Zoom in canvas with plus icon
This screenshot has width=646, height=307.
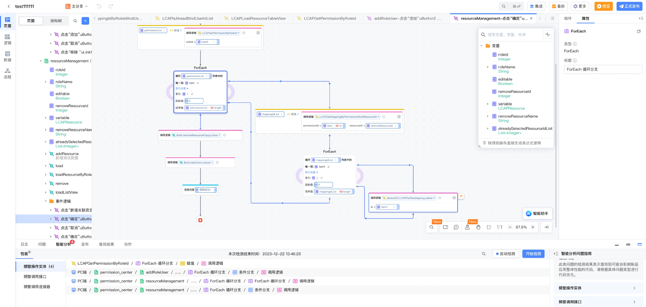[533, 227]
